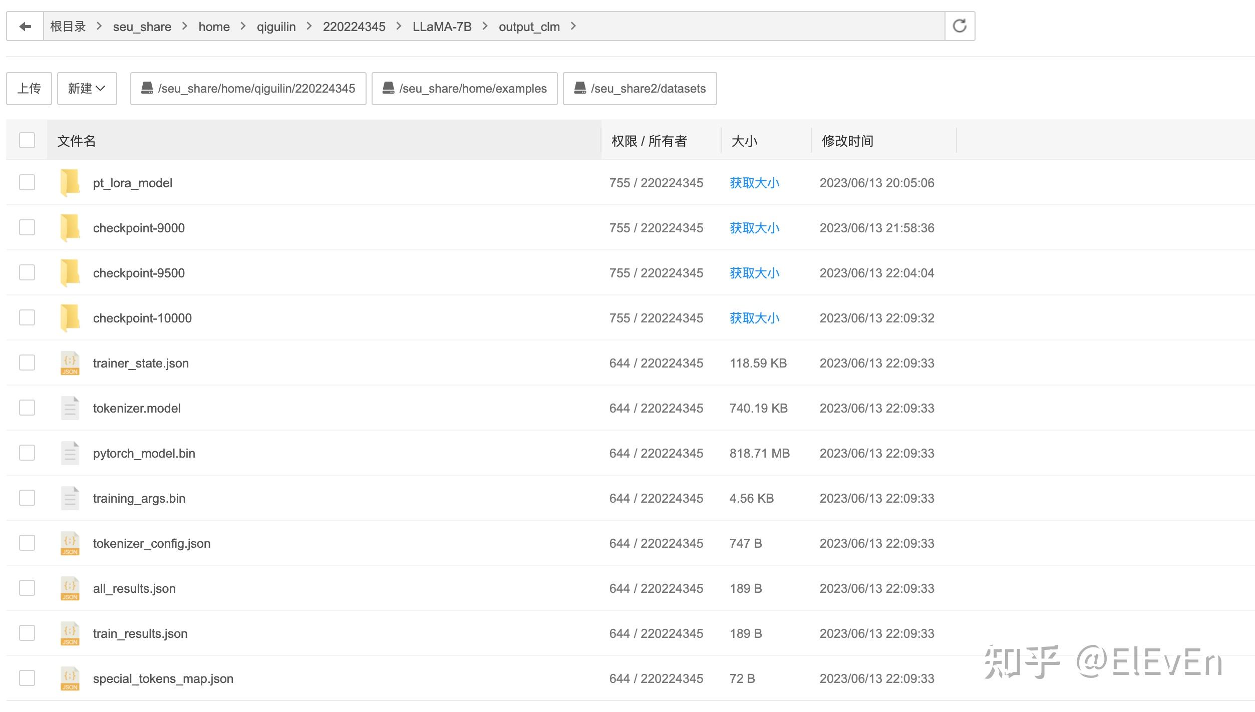Expand chevron after LLaMA-7B in breadcrumb
The image size is (1255, 712).
click(x=485, y=26)
